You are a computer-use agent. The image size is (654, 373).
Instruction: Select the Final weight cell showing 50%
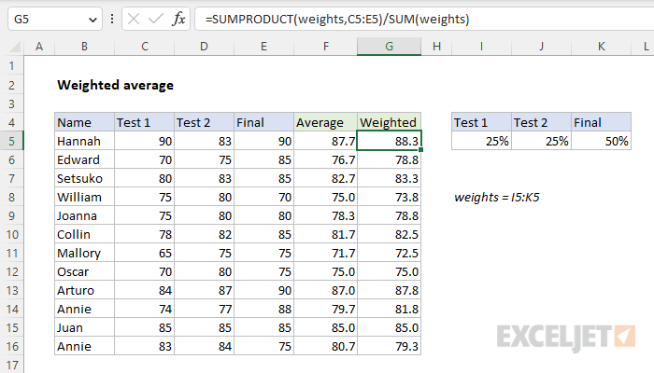coord(602,141)
